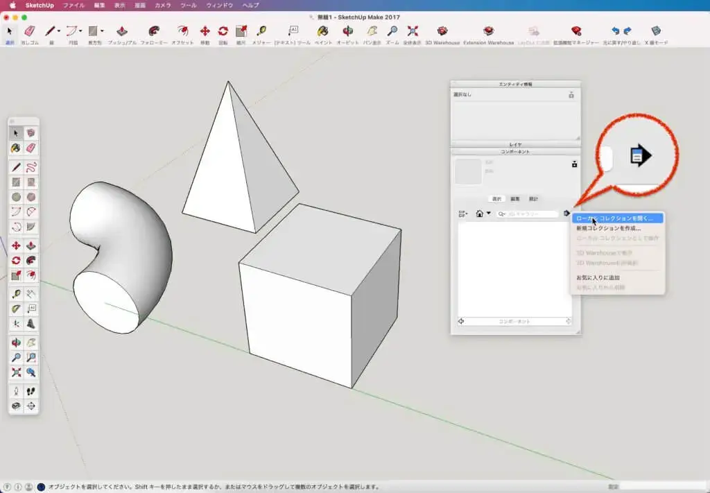Open the Arc tool dropdown arrow in toolbar
The image size is (710, 493).
tap(80, 31)
